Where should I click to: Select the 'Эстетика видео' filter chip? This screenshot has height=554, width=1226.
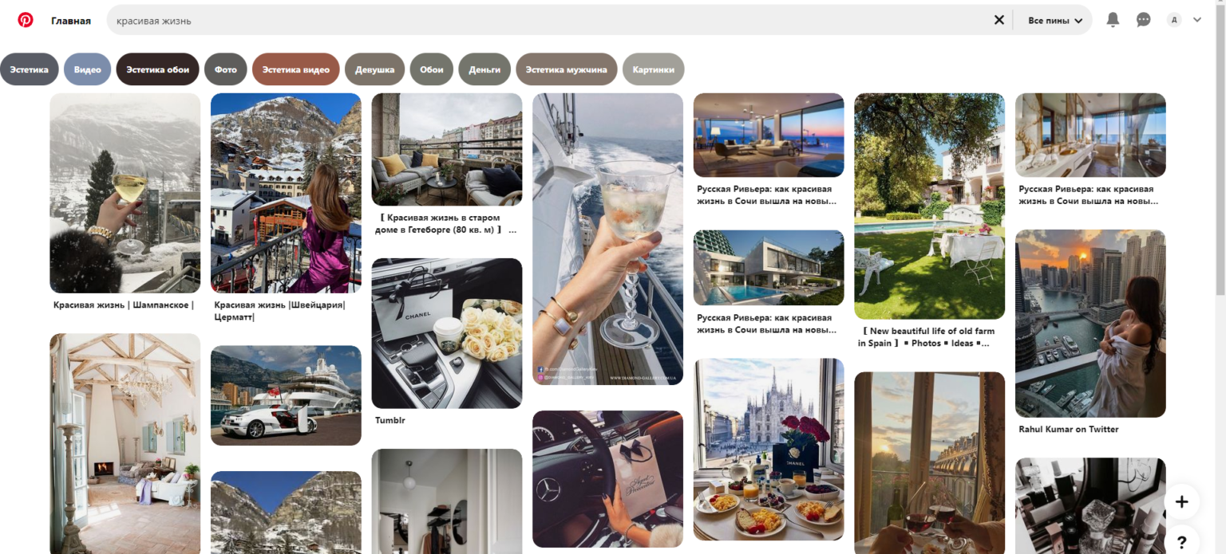pyautogui.click(x=296, y=69)
